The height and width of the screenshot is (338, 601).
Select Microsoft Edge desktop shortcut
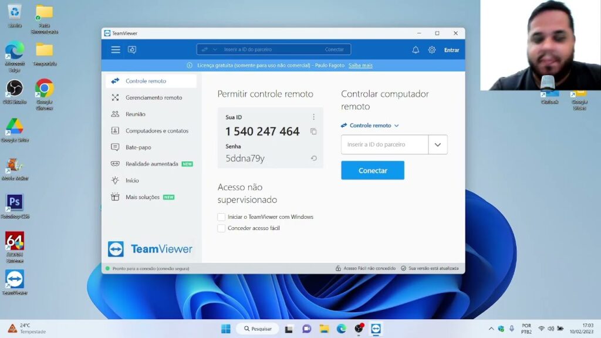(x=15, y=57)
